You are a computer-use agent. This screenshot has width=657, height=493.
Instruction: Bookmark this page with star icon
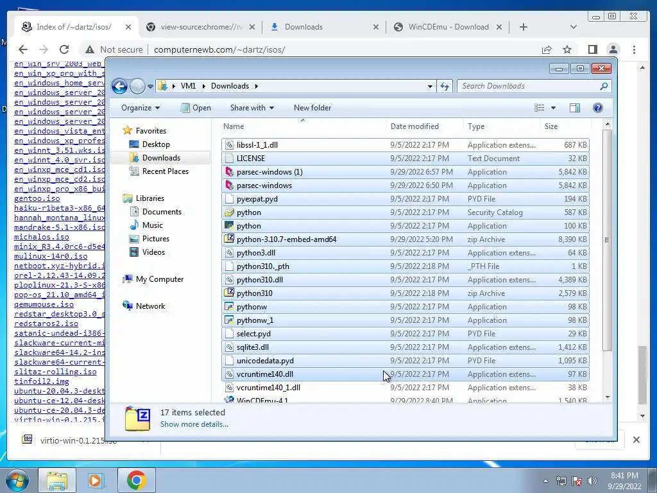coord(567,49)
